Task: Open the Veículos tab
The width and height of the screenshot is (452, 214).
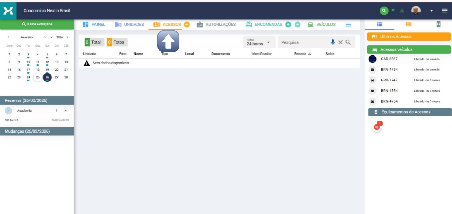Action: 322,25
